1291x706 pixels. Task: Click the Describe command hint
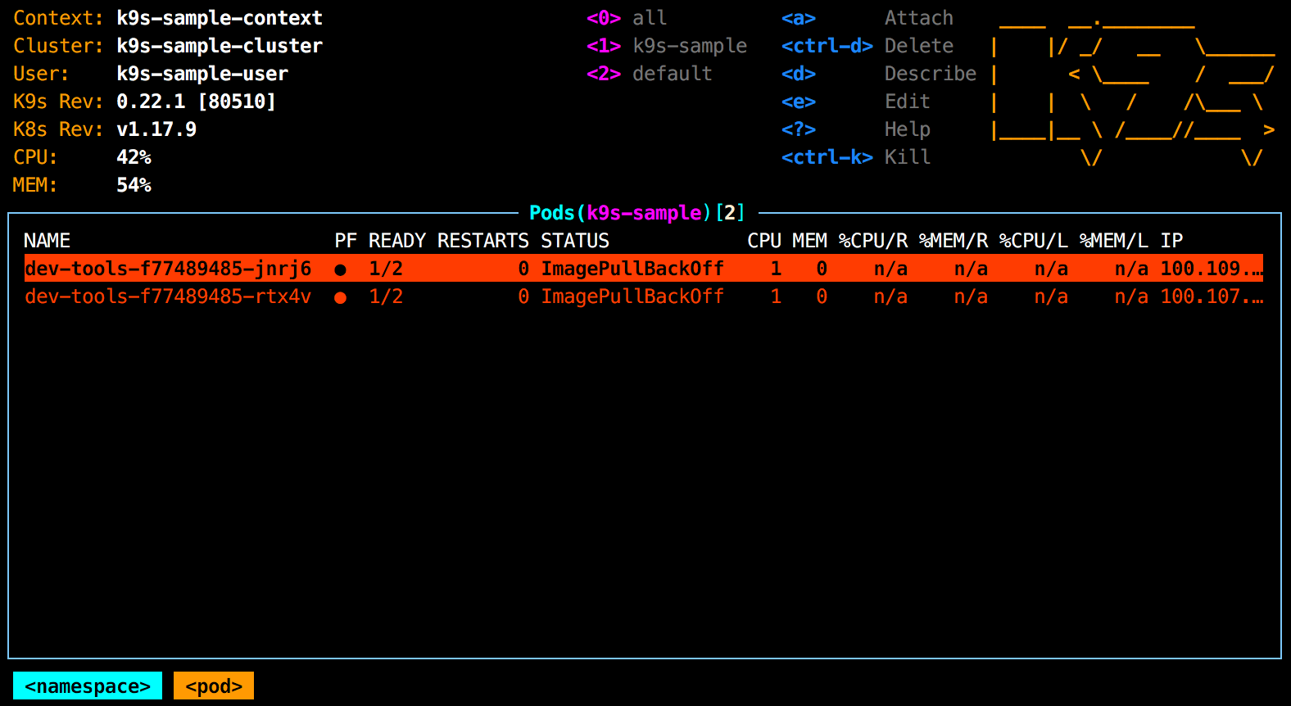pos(931,74)
